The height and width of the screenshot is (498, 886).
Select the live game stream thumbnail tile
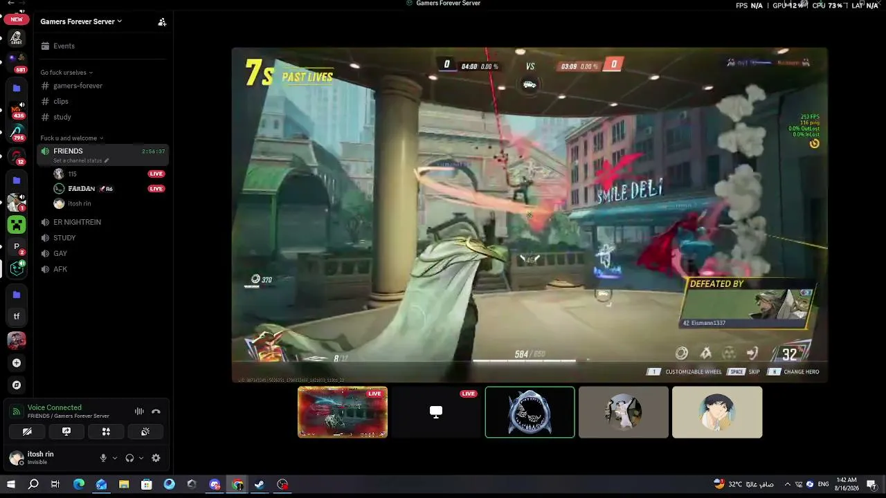pyautogui.click(x=343, y=412)
